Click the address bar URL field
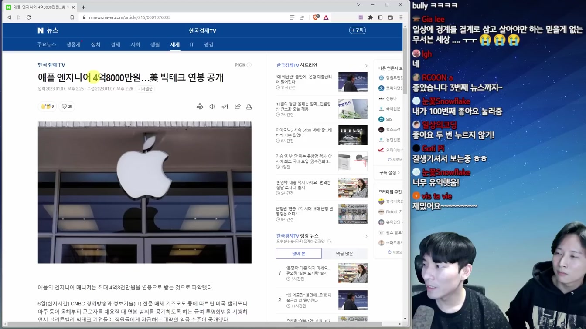The width and height of the screenshot is (586, 329). tap(183, 17)
